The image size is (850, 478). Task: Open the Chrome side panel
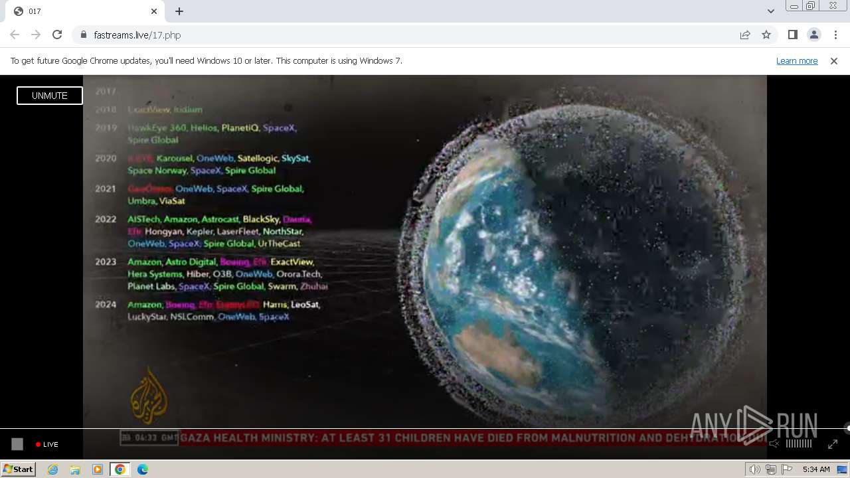pos(792,35)
